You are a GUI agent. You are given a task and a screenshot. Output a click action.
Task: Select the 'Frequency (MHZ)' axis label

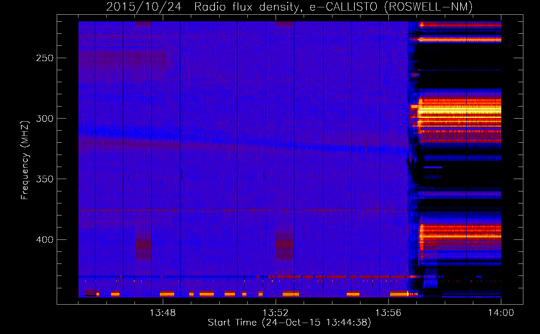(x=25, y=160)
